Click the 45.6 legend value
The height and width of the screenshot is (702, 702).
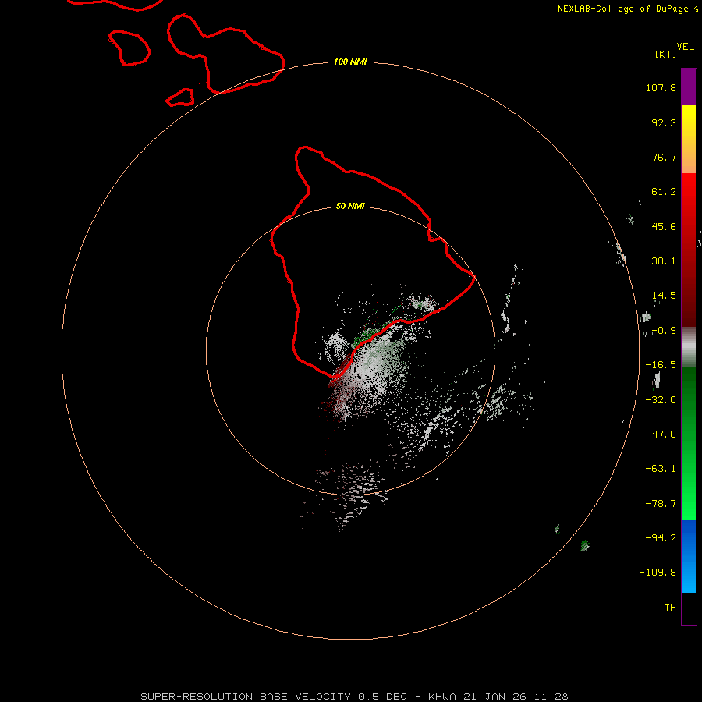click(664, 226)
